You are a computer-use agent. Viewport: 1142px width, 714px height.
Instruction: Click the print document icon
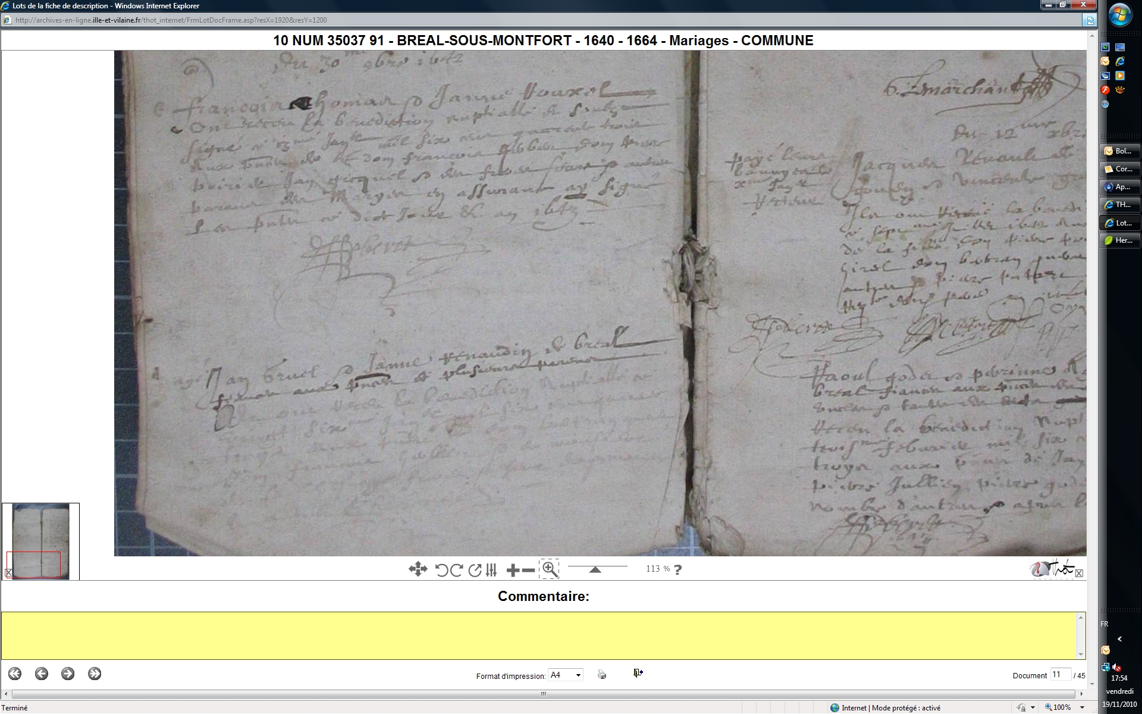(x=602, y=675)
